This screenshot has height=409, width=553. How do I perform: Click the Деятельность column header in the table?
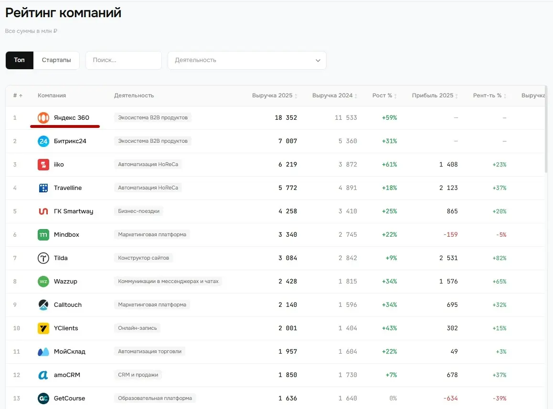pyautogui.click(x=134, y=95)
